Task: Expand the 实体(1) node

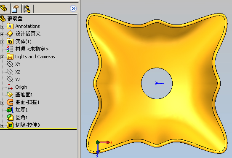Action: click(2, 42)
